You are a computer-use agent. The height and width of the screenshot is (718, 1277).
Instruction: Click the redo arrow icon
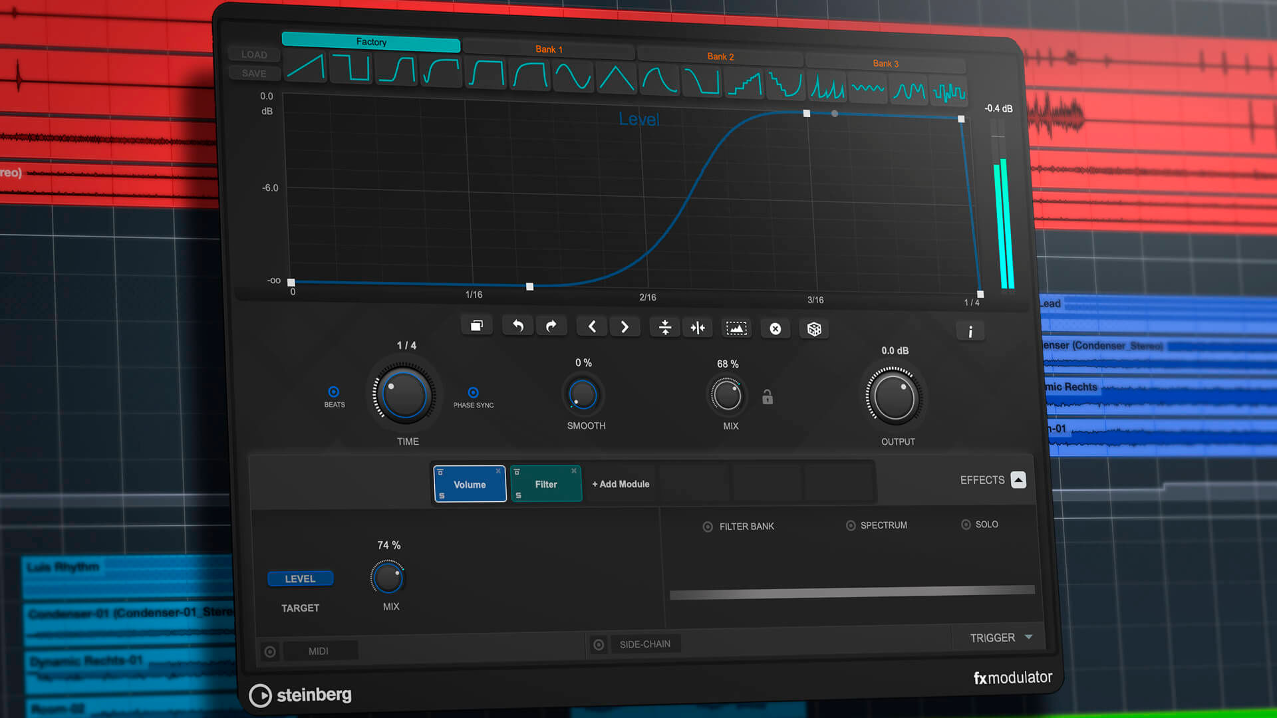pos(551,326)
